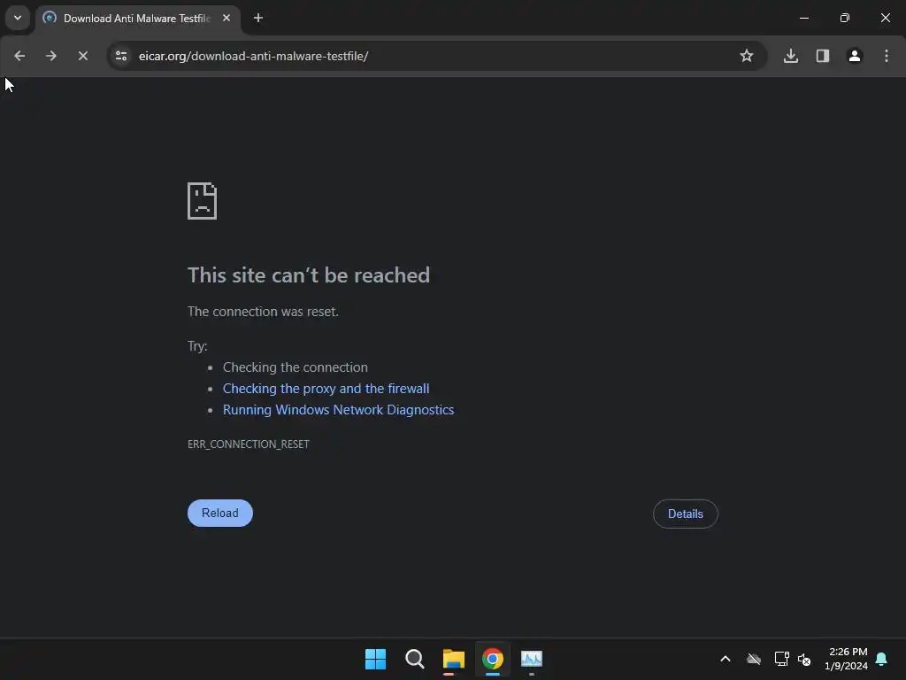Screen dimensions: 906x680
Task: Click the This site can't be reached heading
Action: (x=309, y=275)
